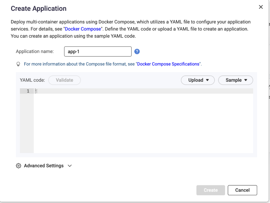Open the Docker Compose Specifications link

pyautogui.click(x=168, y=64)
